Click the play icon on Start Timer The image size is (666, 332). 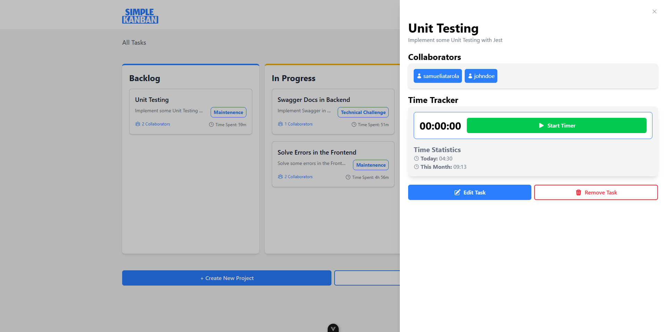[x=541, y=125]
